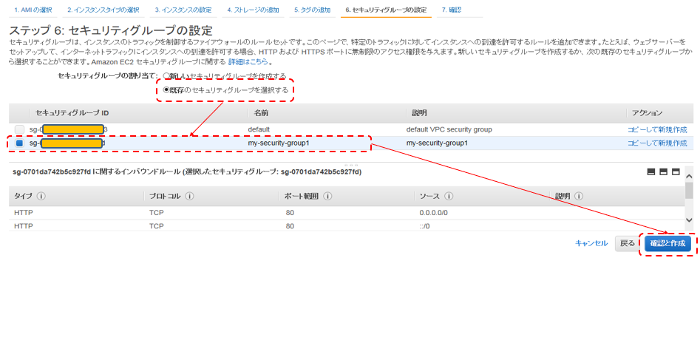
Task: Go to 5. タグの追加 tab
Action: (x=312, y=10)
